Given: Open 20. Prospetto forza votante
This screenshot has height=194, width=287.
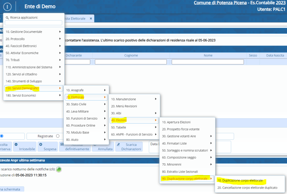Looking at the screenshot, I should (x=181, y=129).
